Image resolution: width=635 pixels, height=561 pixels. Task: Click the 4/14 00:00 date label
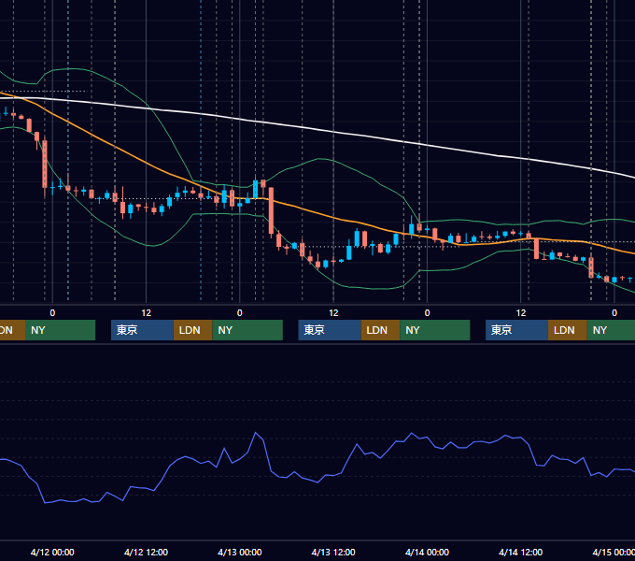[x=428, y=552]
